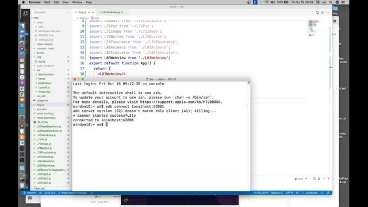This screenshot has width=368, height=207.
Task: Maximize the VS Code bottom panel with the chevron
Action: (324, 179)
